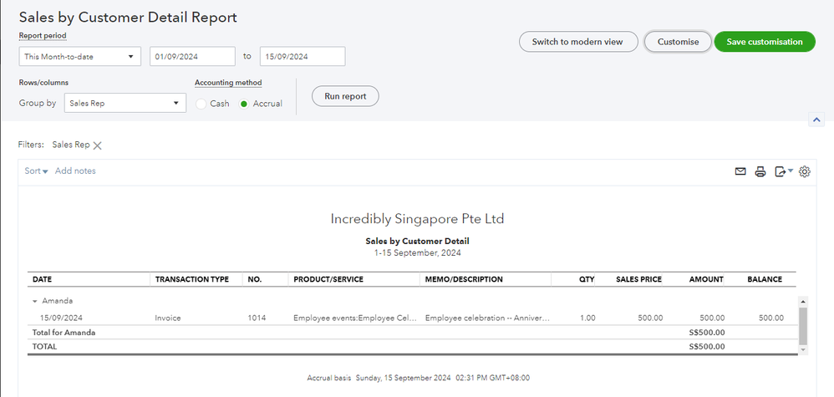
Task: Click the Customise button
Action: tap(679, 42)
